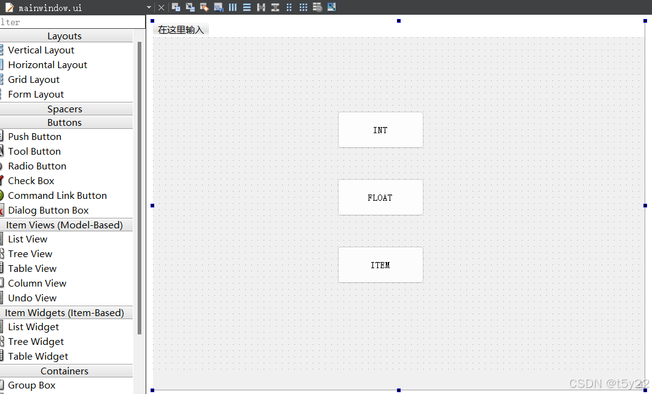652x394 pixels.
Task: Apply Lay Out Vertically from toolbar
Action: pyautogui.click(x=246, y=7)
